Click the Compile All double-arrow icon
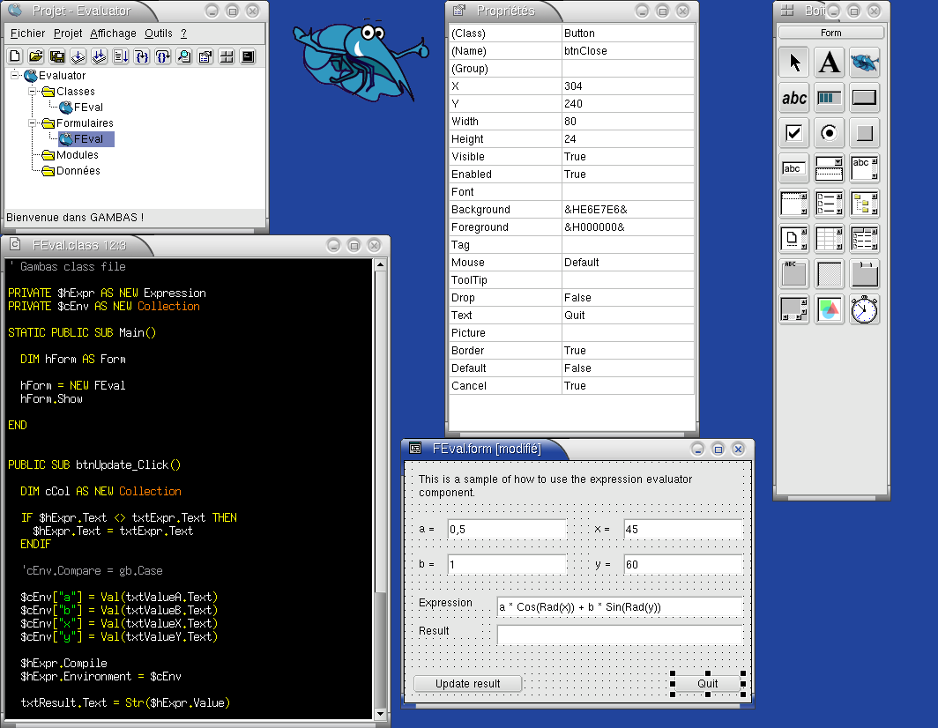Viewport: 938px width, 728px height. (x=100, y=56)
